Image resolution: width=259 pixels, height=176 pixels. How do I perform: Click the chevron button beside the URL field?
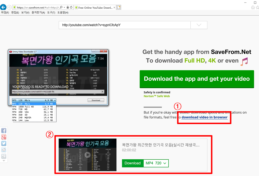pos(199,25)
